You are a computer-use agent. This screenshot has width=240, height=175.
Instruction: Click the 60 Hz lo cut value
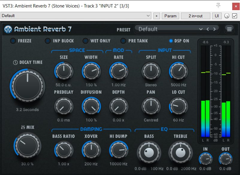(x=179, y=120)
